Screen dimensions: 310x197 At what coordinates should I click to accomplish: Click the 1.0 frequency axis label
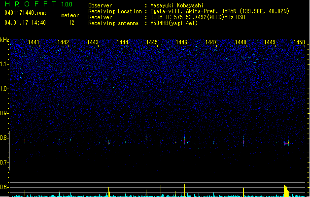point(4,89)
